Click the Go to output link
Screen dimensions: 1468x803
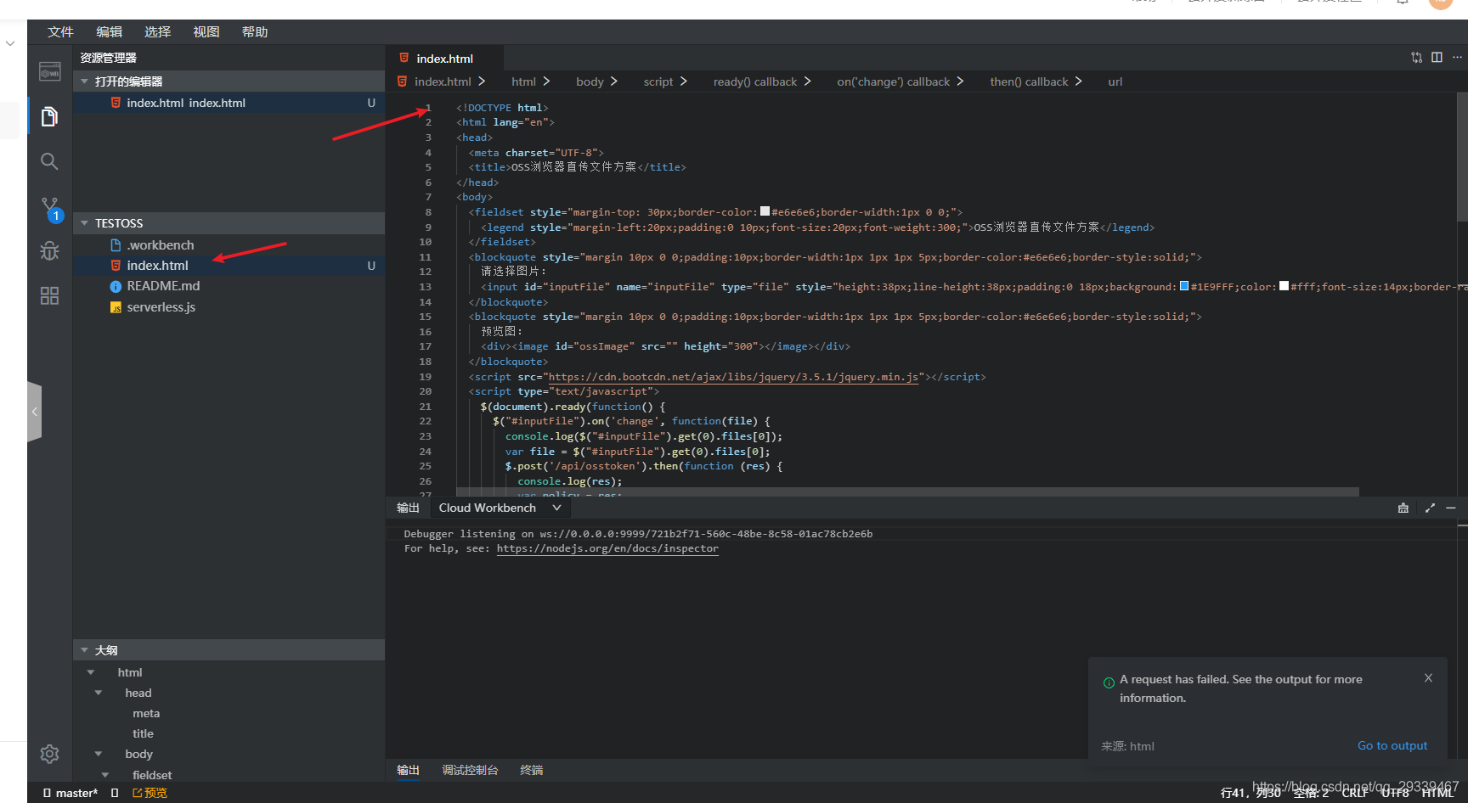click(x=1392, y=745)
